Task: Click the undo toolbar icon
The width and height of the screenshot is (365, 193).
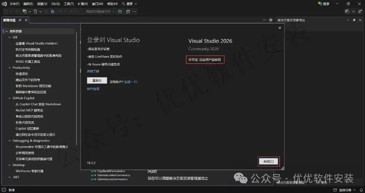Action: coord(60,11)
